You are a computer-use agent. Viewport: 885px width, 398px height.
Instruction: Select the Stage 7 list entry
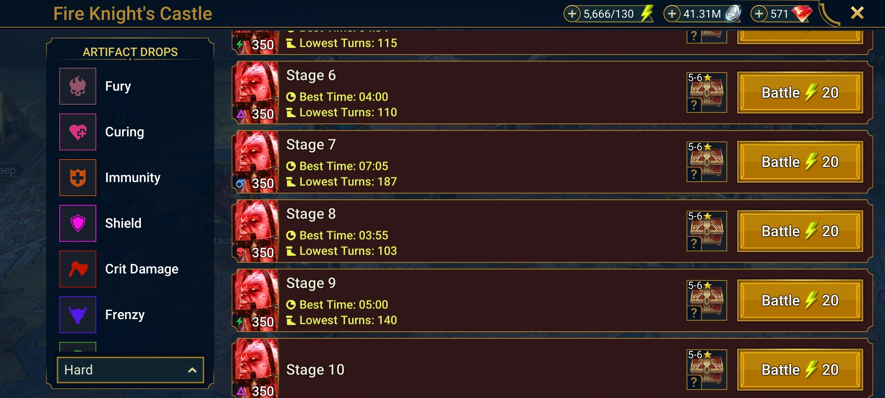click(x=552, y=162)
